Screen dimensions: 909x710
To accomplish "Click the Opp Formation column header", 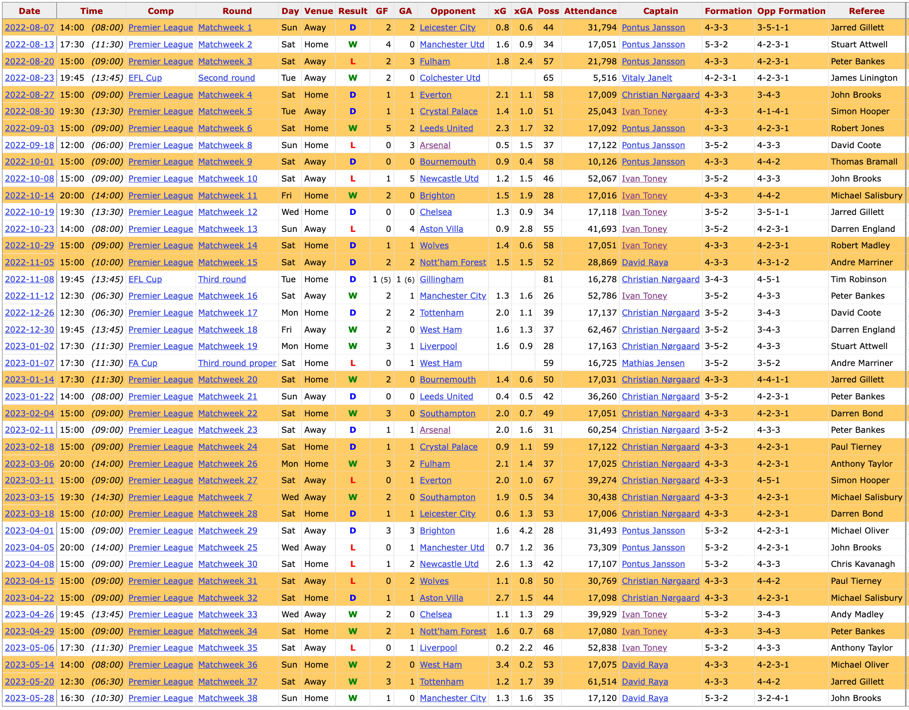I will pos(791,10).
